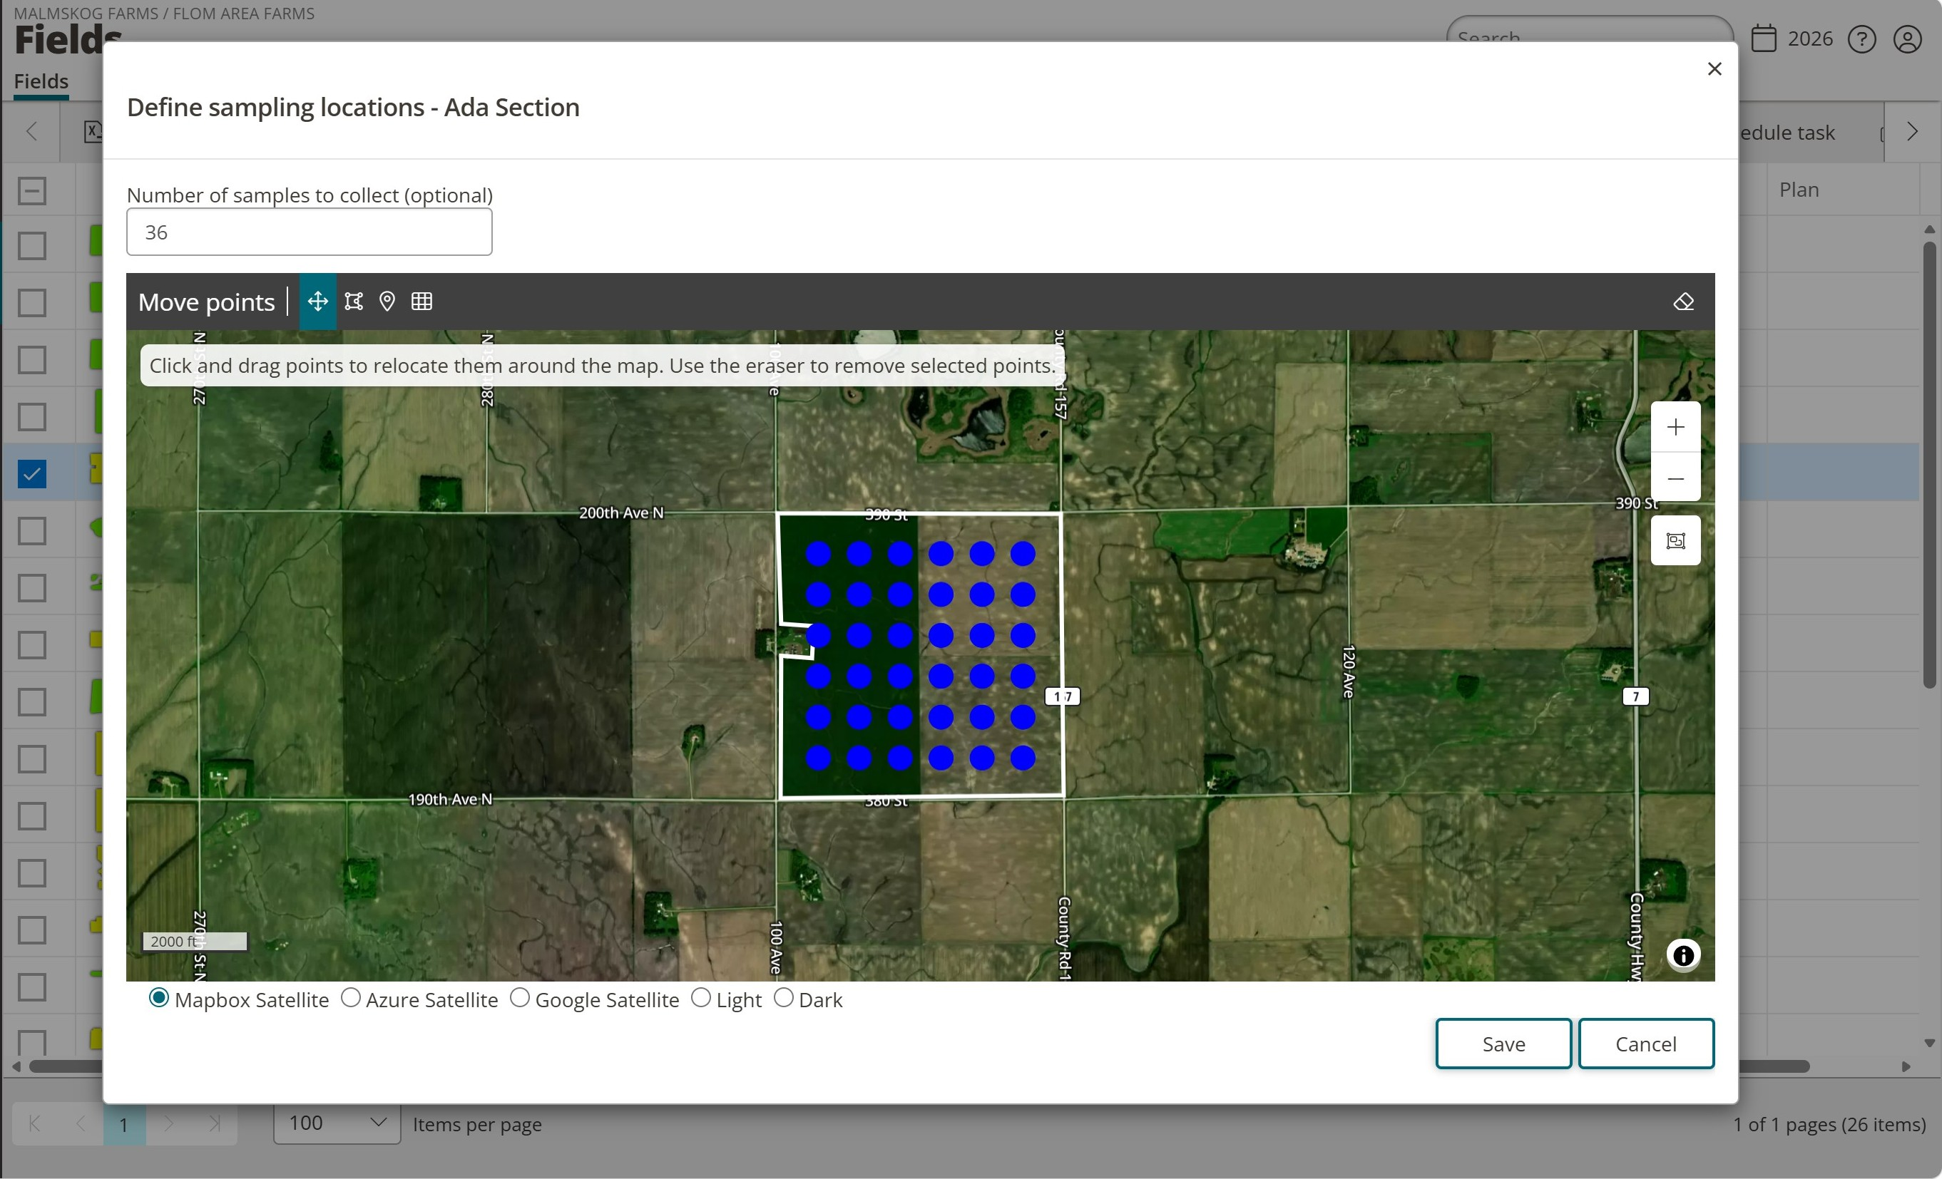Click the 1 of 1 pages text
The height and width of the screenshot is (1179, 1942).
[1829, 1125]
